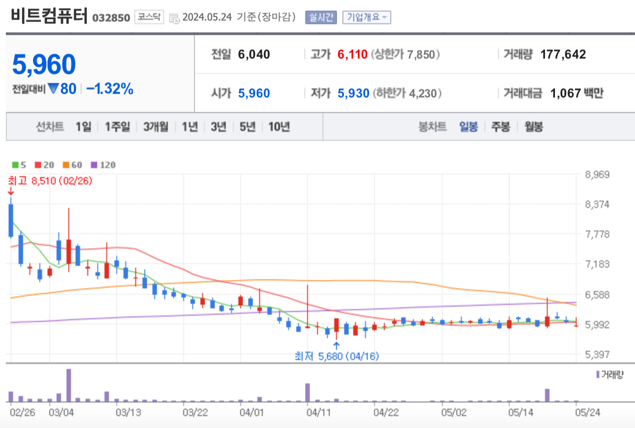Switch to the 주봉 candlestick chart

coord(501,127)
